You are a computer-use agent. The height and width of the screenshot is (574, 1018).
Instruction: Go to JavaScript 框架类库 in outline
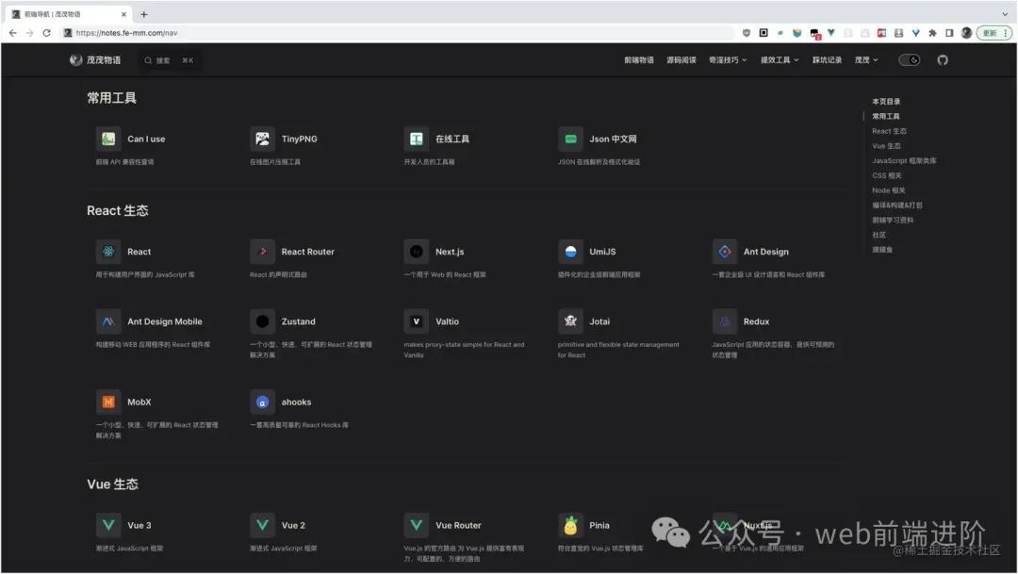904,161
